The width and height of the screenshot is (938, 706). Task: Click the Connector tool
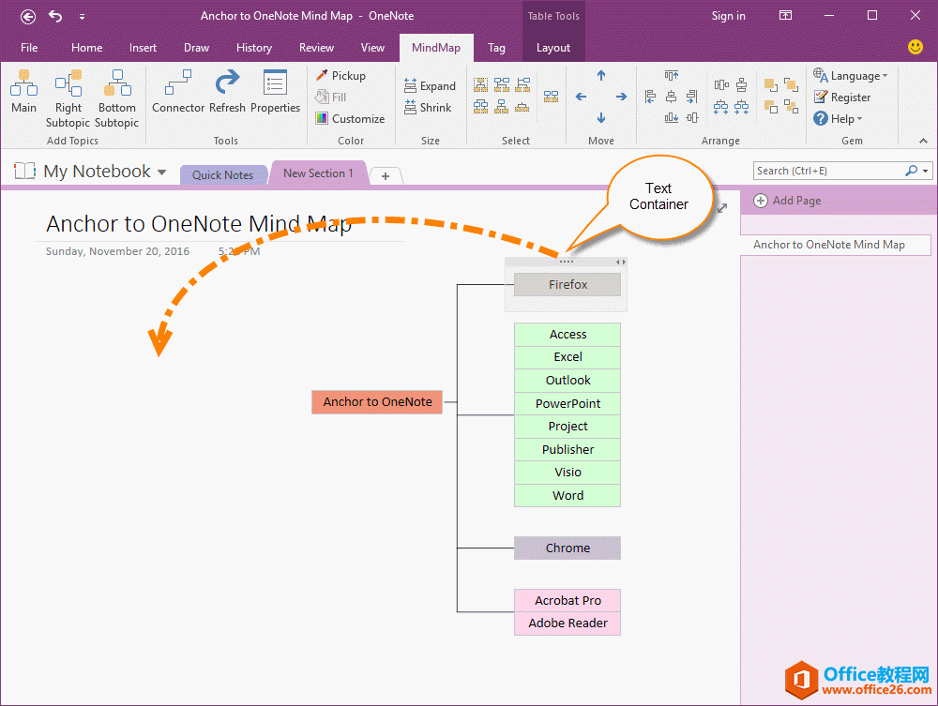178,94
